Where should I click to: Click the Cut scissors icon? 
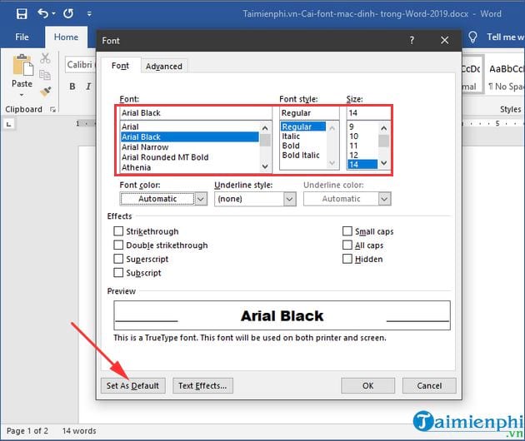pyautogui.click(x=45, y=58)
